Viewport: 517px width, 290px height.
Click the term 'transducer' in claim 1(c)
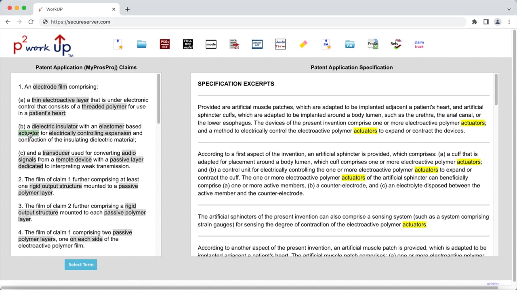(56, 153)
